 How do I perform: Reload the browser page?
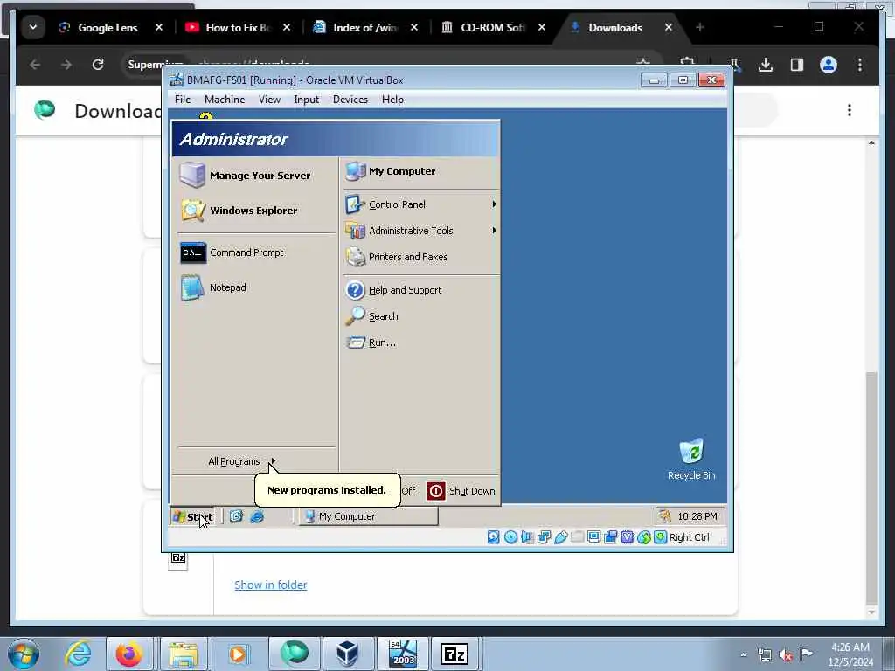point(98,65)
